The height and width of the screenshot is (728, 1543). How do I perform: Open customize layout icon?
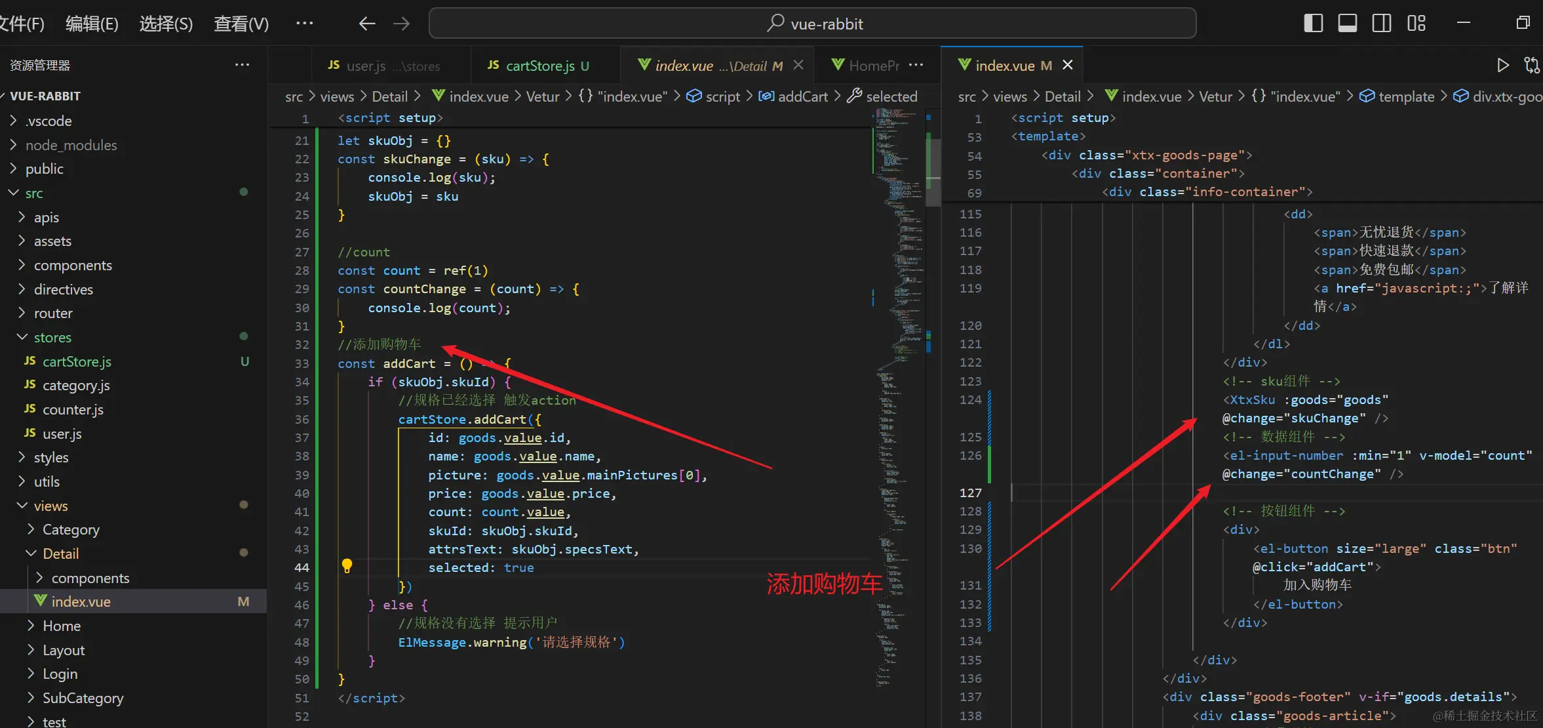coord(1416,24)
